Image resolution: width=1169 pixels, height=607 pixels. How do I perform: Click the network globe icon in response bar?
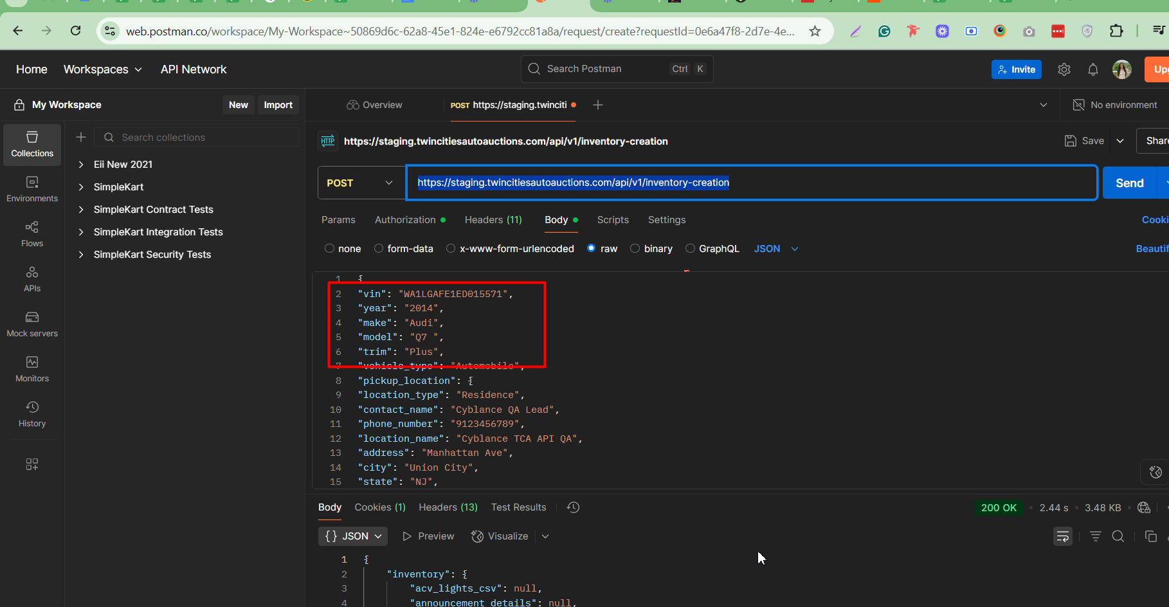coord(1144,507)
